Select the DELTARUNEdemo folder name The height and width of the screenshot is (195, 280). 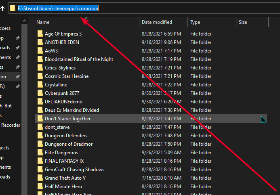click(x=63, y=102)
